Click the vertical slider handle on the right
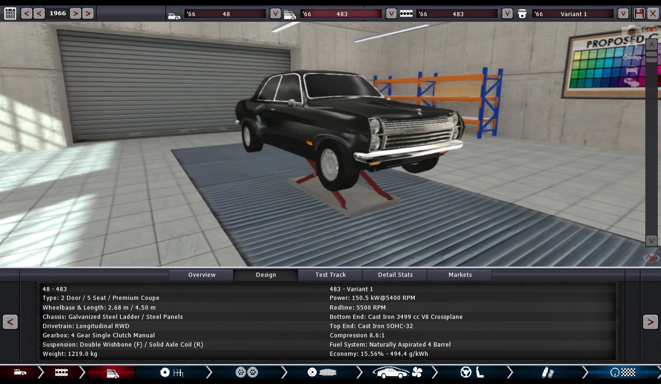661x384 pixels. point(651,57)
